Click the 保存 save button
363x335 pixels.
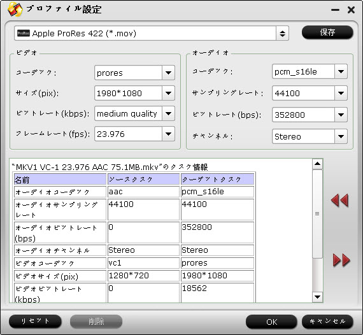pyautogui.click(x=327, y=32)
